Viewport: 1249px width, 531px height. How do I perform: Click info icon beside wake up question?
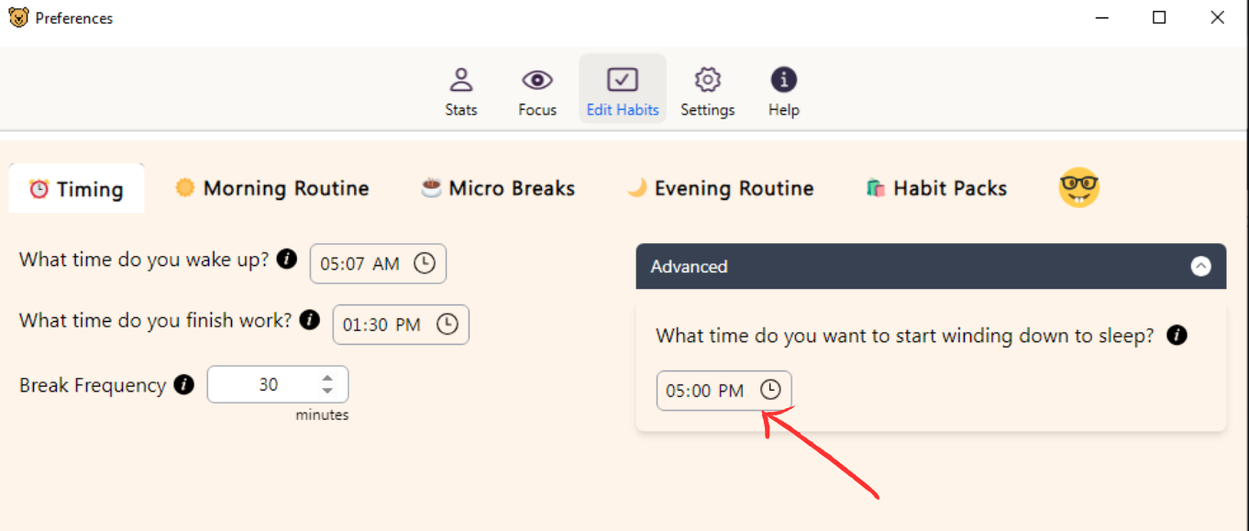pyautogui.click(x=287, y=259)
